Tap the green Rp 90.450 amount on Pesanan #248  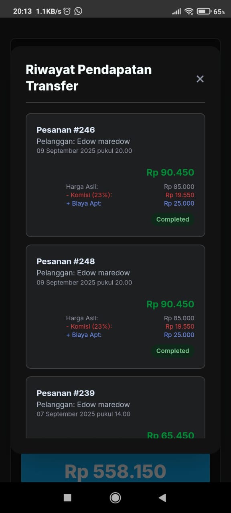pyautogui.click(x=170, y=304)
